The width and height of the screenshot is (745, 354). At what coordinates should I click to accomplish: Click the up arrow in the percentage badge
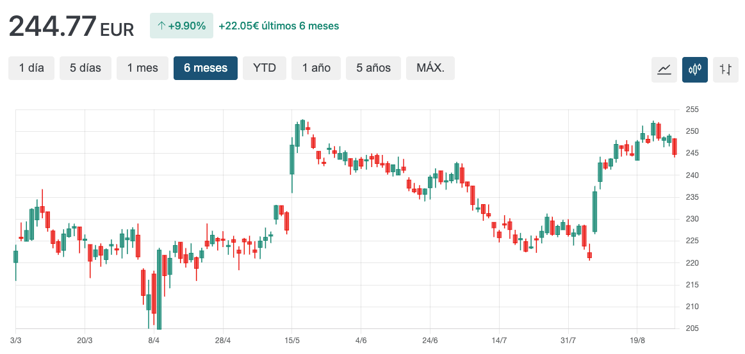[161, 26]
